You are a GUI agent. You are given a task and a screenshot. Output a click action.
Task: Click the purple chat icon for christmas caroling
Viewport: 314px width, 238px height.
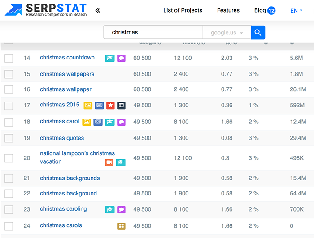[121, 210]
